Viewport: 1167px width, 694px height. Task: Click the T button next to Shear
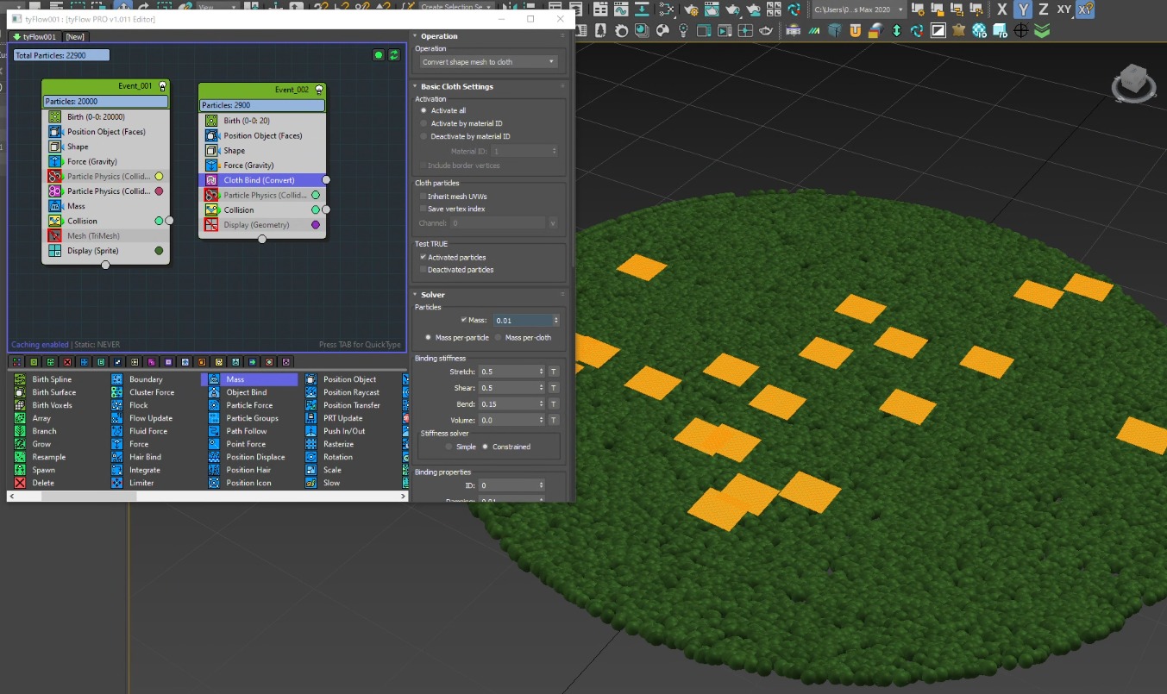(554, 388)
